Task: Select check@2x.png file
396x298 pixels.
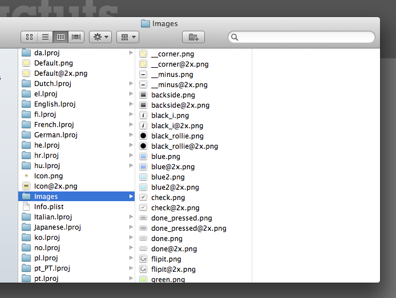Action: [193, 208]
